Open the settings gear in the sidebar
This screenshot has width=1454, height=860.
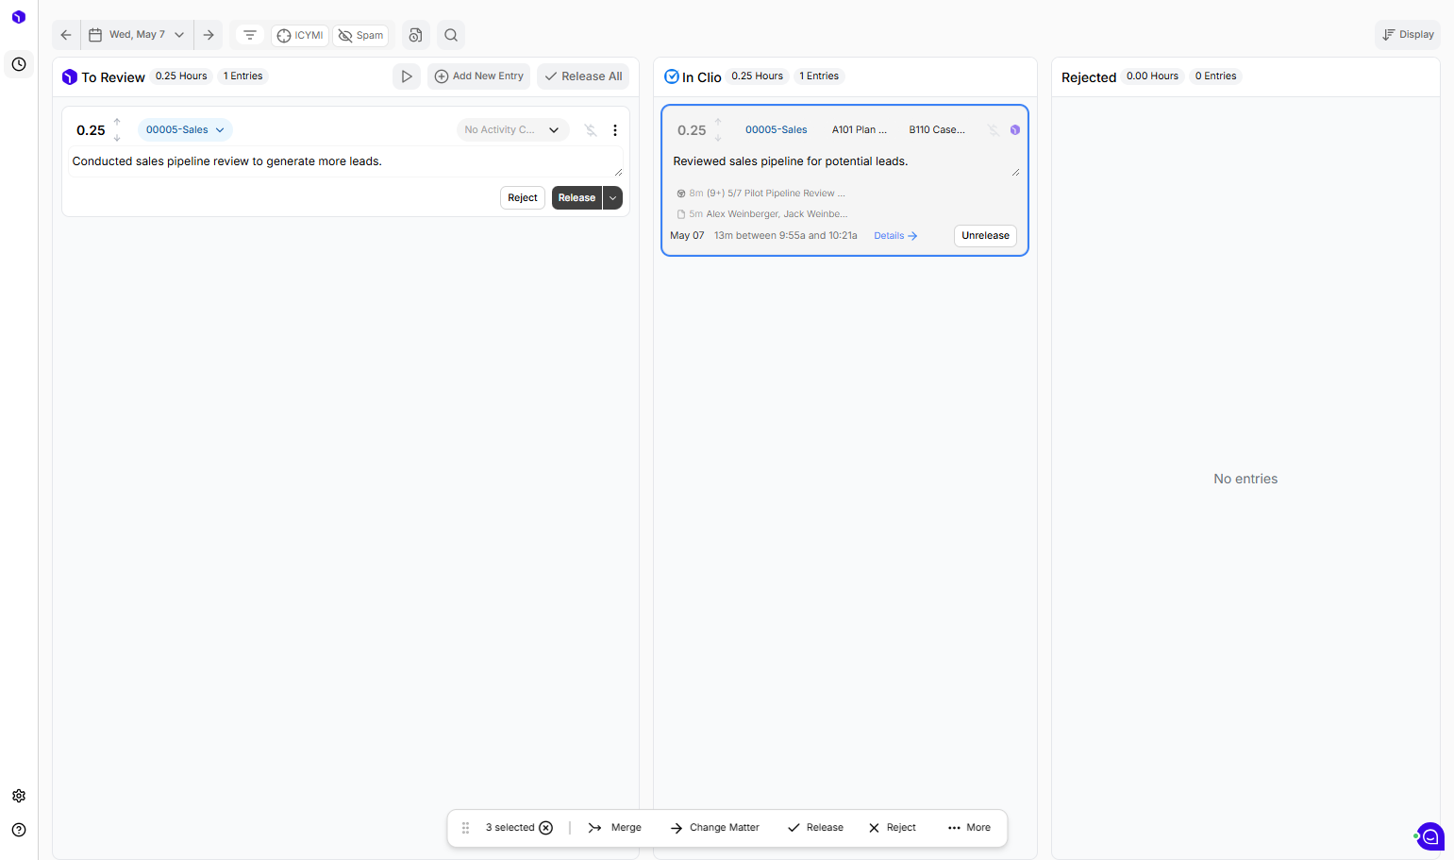pos(19,796)
